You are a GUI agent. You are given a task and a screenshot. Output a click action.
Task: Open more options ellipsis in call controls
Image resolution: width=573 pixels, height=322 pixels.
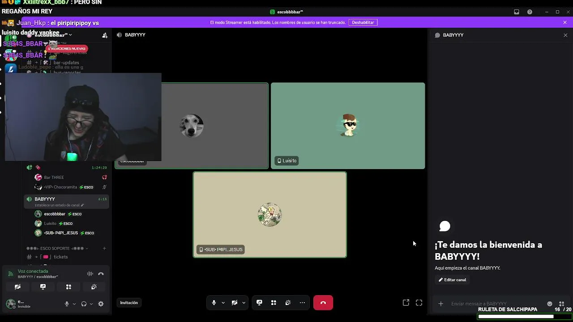point(302,303)
